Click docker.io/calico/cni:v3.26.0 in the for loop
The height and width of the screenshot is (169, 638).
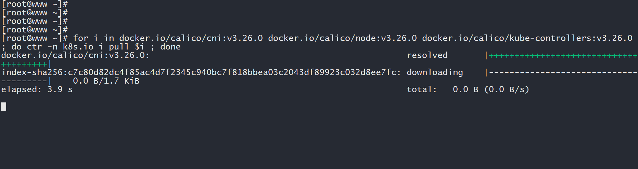191,38
